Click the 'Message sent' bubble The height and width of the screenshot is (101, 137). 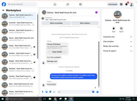[x=52, y=62]
